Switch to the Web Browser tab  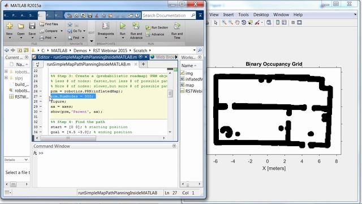click(x=162, y=57)
